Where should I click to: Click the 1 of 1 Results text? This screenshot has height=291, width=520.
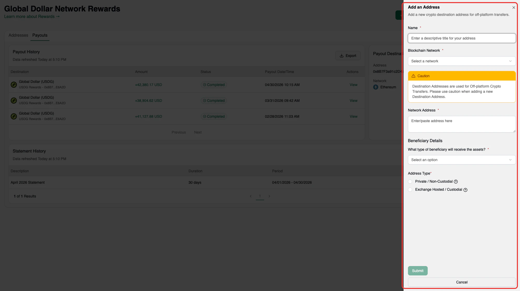pyautogui.click(x=25, y=196)
